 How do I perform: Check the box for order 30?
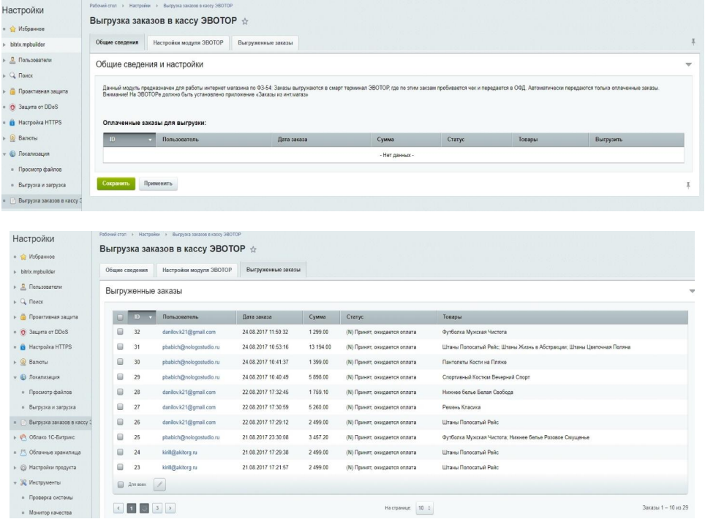pos(120,361)
